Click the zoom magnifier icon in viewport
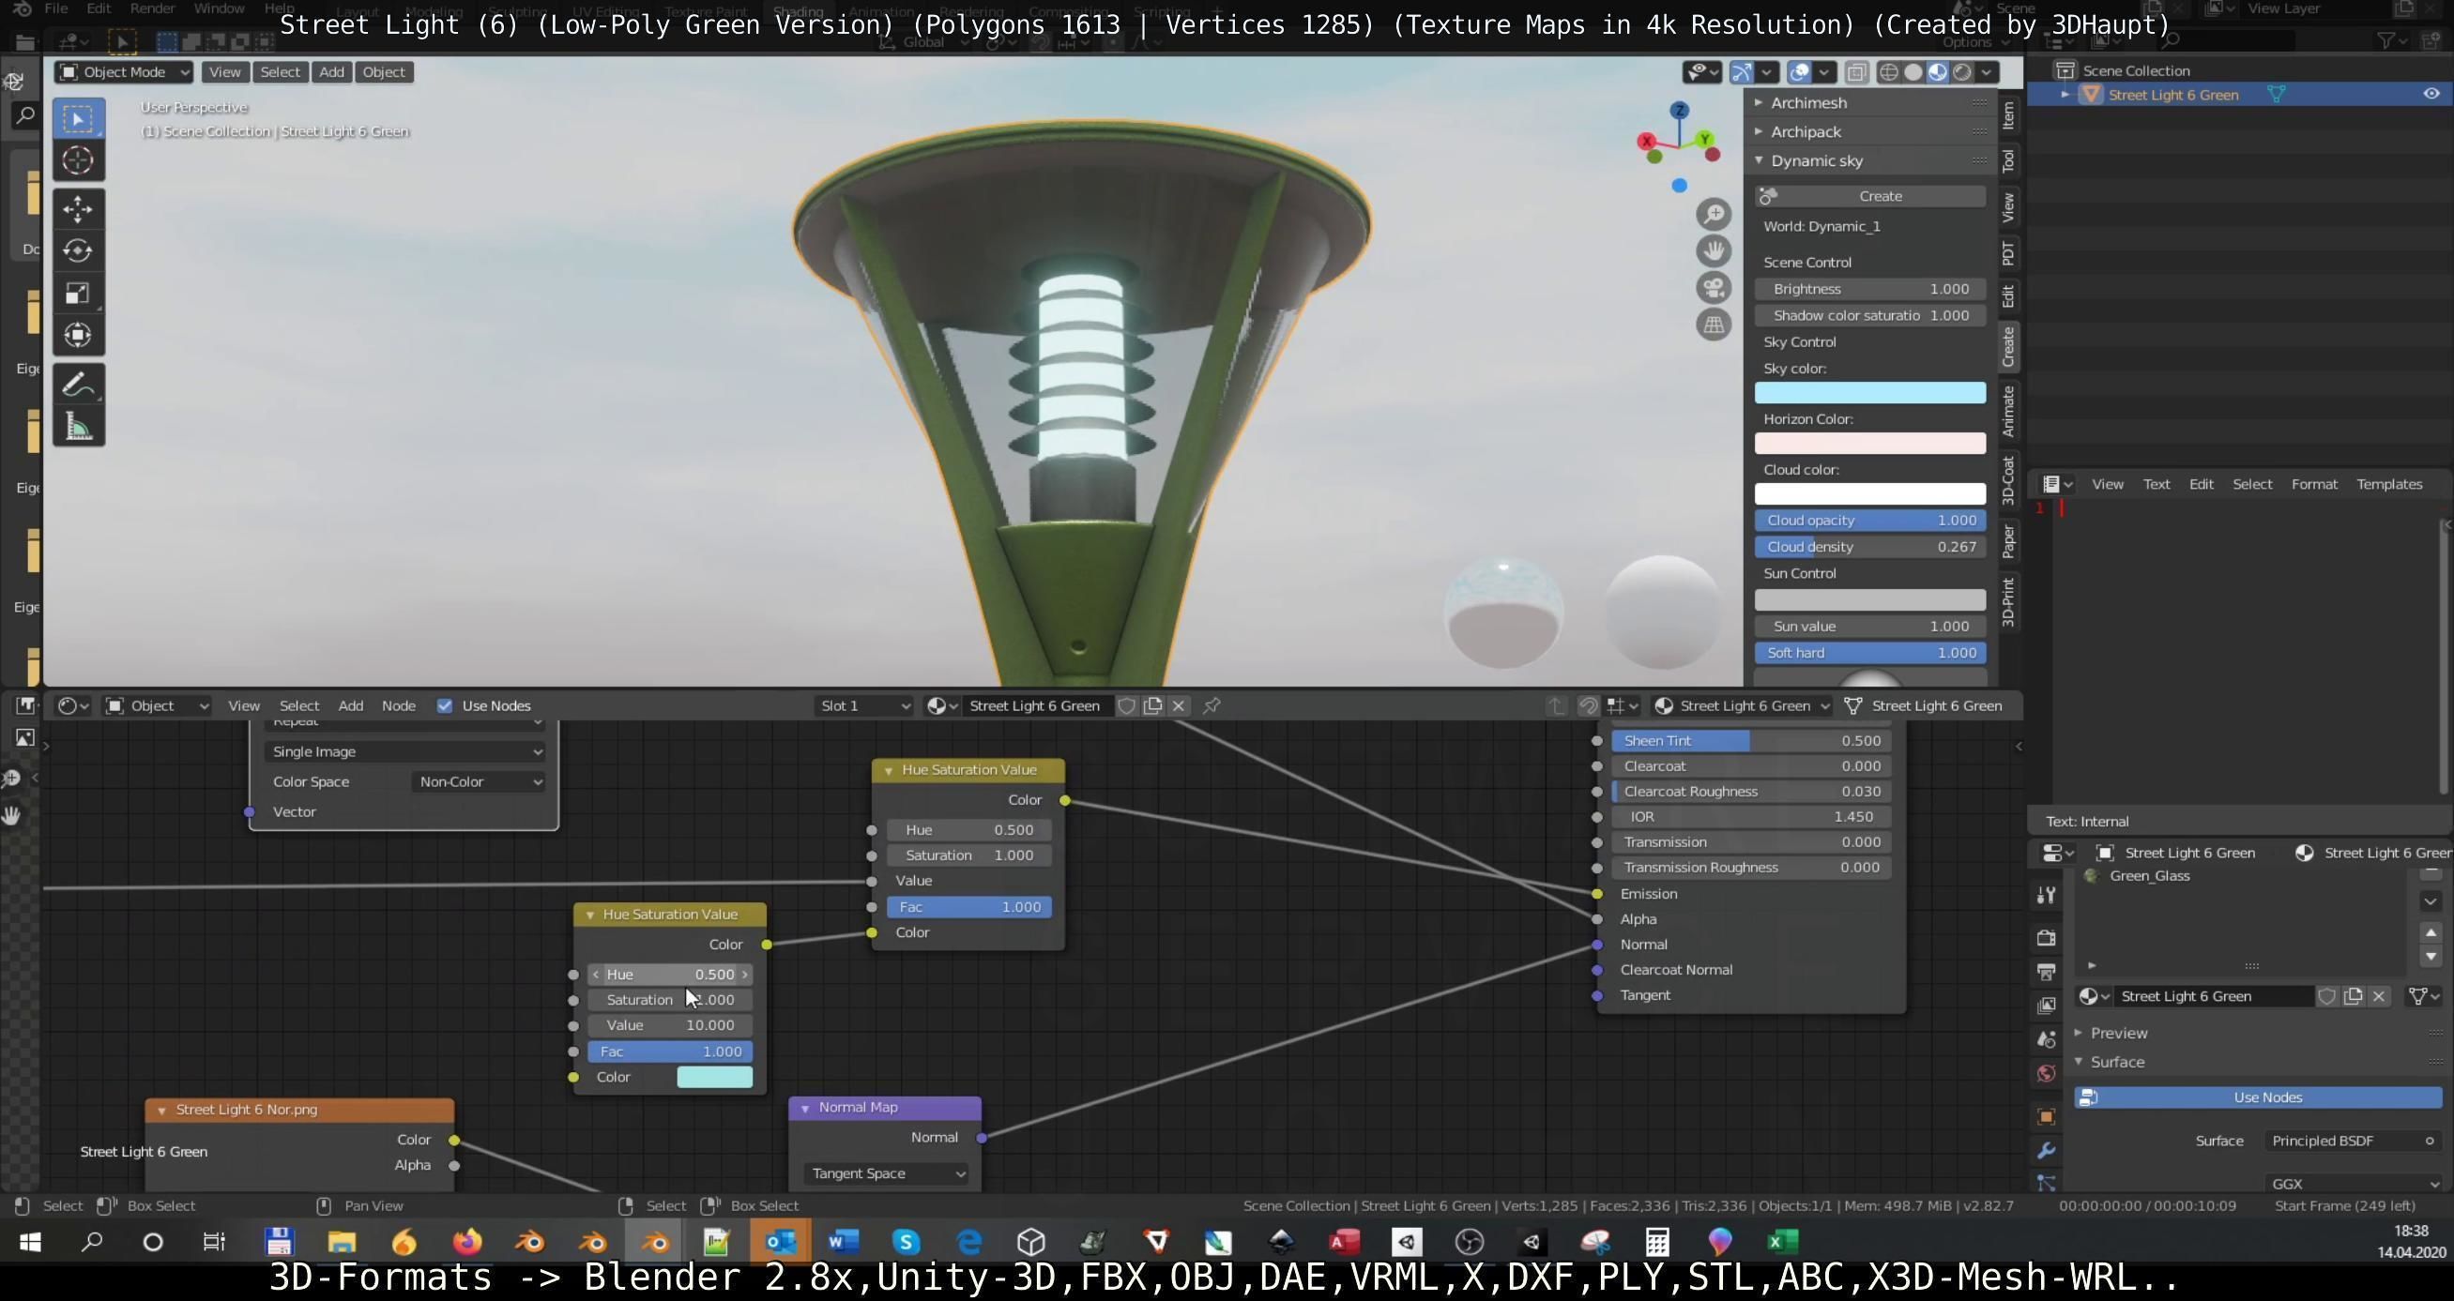The image size is (2454, 1301). pos(1714,213)
